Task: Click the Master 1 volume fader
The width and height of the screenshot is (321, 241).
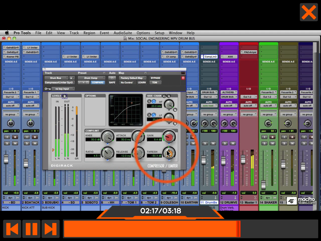Action: [x=243, y=159]
